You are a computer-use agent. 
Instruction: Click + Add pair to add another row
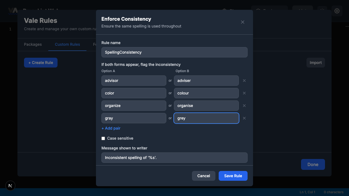pos(111,128)
